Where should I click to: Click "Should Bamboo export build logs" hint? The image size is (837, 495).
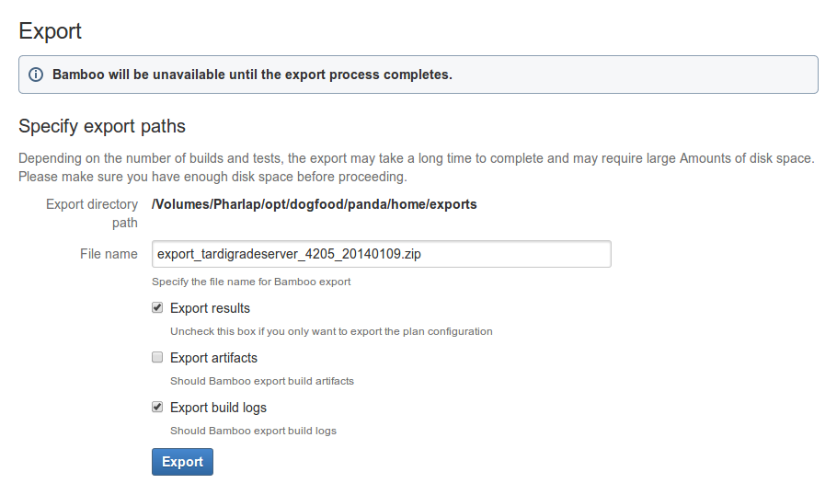tap(254, 431)
